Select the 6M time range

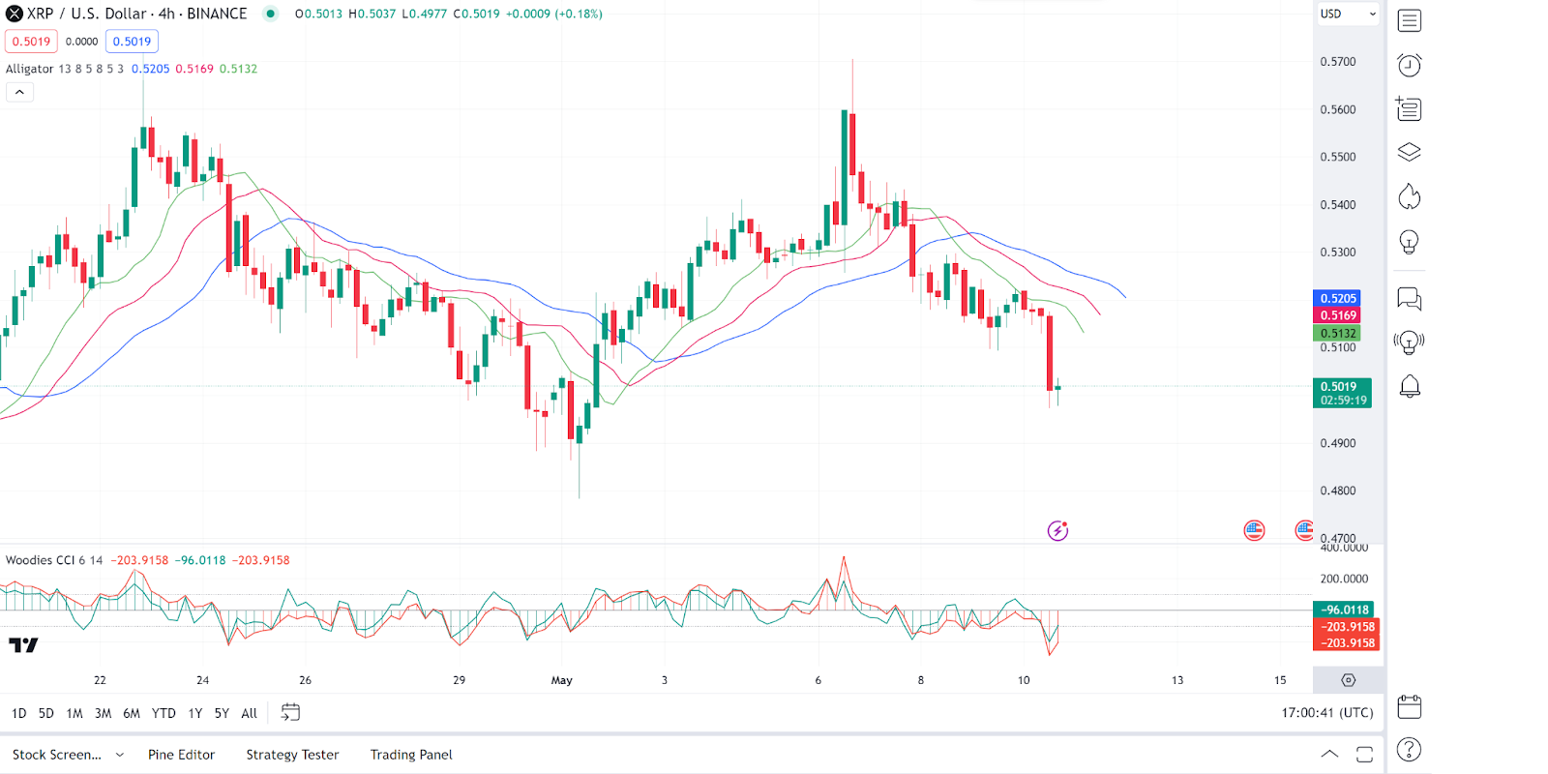coord(132,713)
